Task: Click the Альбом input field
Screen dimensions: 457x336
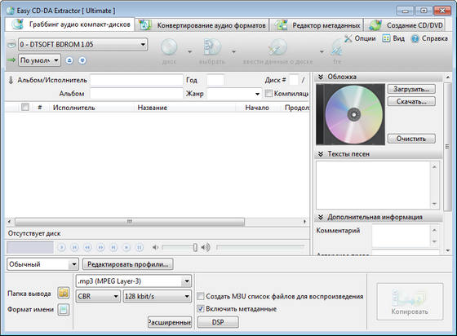Action: (136, 94)
